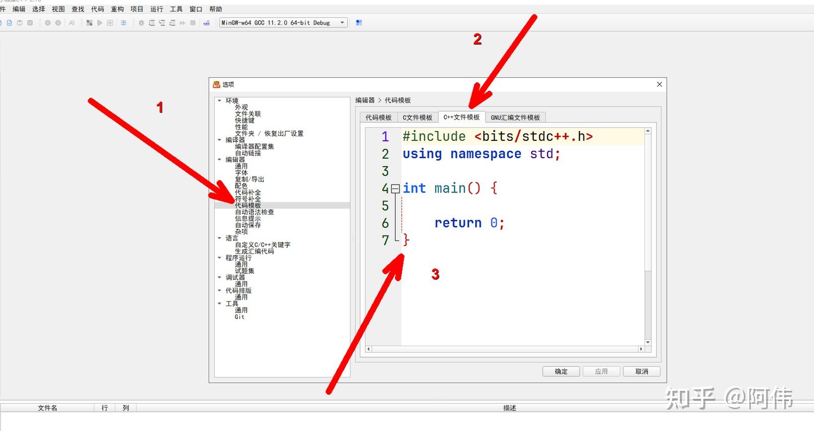Select 编译器配置集 in the options tree
Viewport: 814px width, 431px height.
tap(254, 146)
